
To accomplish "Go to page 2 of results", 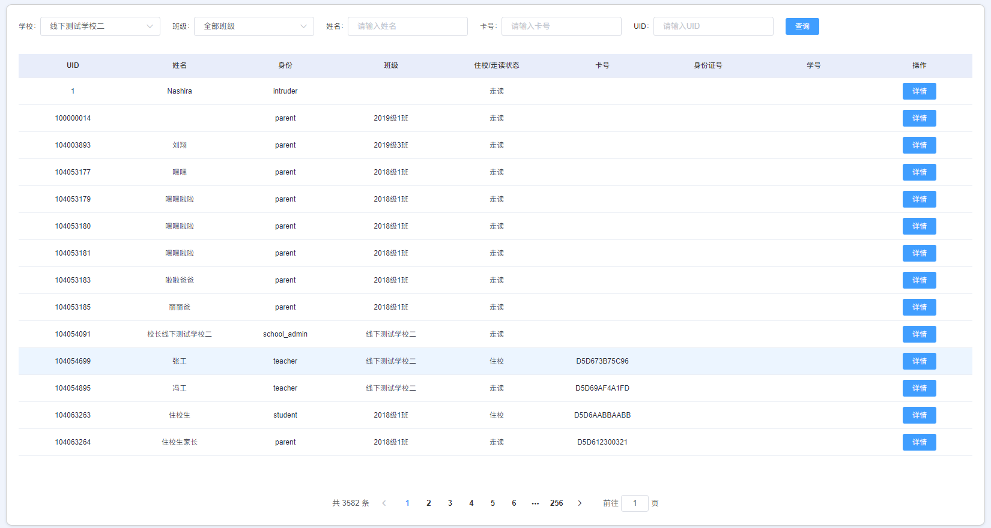I will click(x=429, y=503).
